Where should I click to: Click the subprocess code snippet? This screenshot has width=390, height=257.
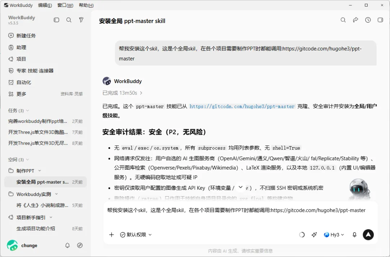coord(212,148)
